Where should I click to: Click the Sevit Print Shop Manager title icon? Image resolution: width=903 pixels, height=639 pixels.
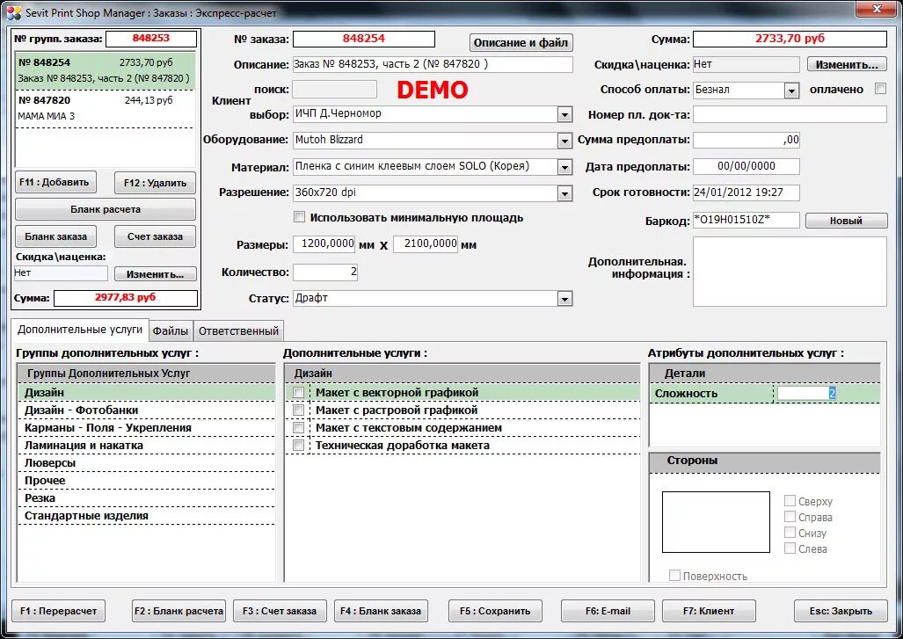[13, 11]
